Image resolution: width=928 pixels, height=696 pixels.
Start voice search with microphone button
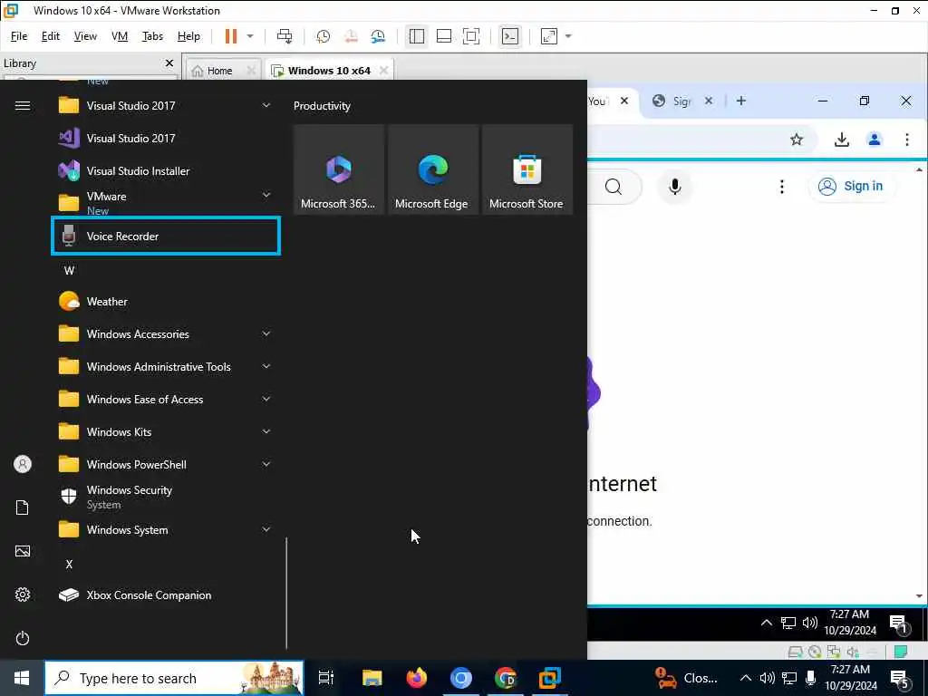click(x=674, y=187)
